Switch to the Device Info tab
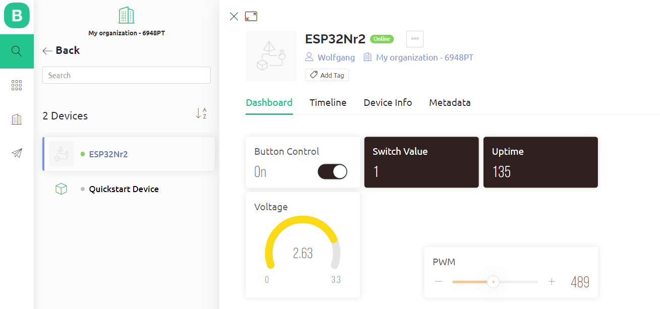The image size is (660, 309). (x=388, y=103)
